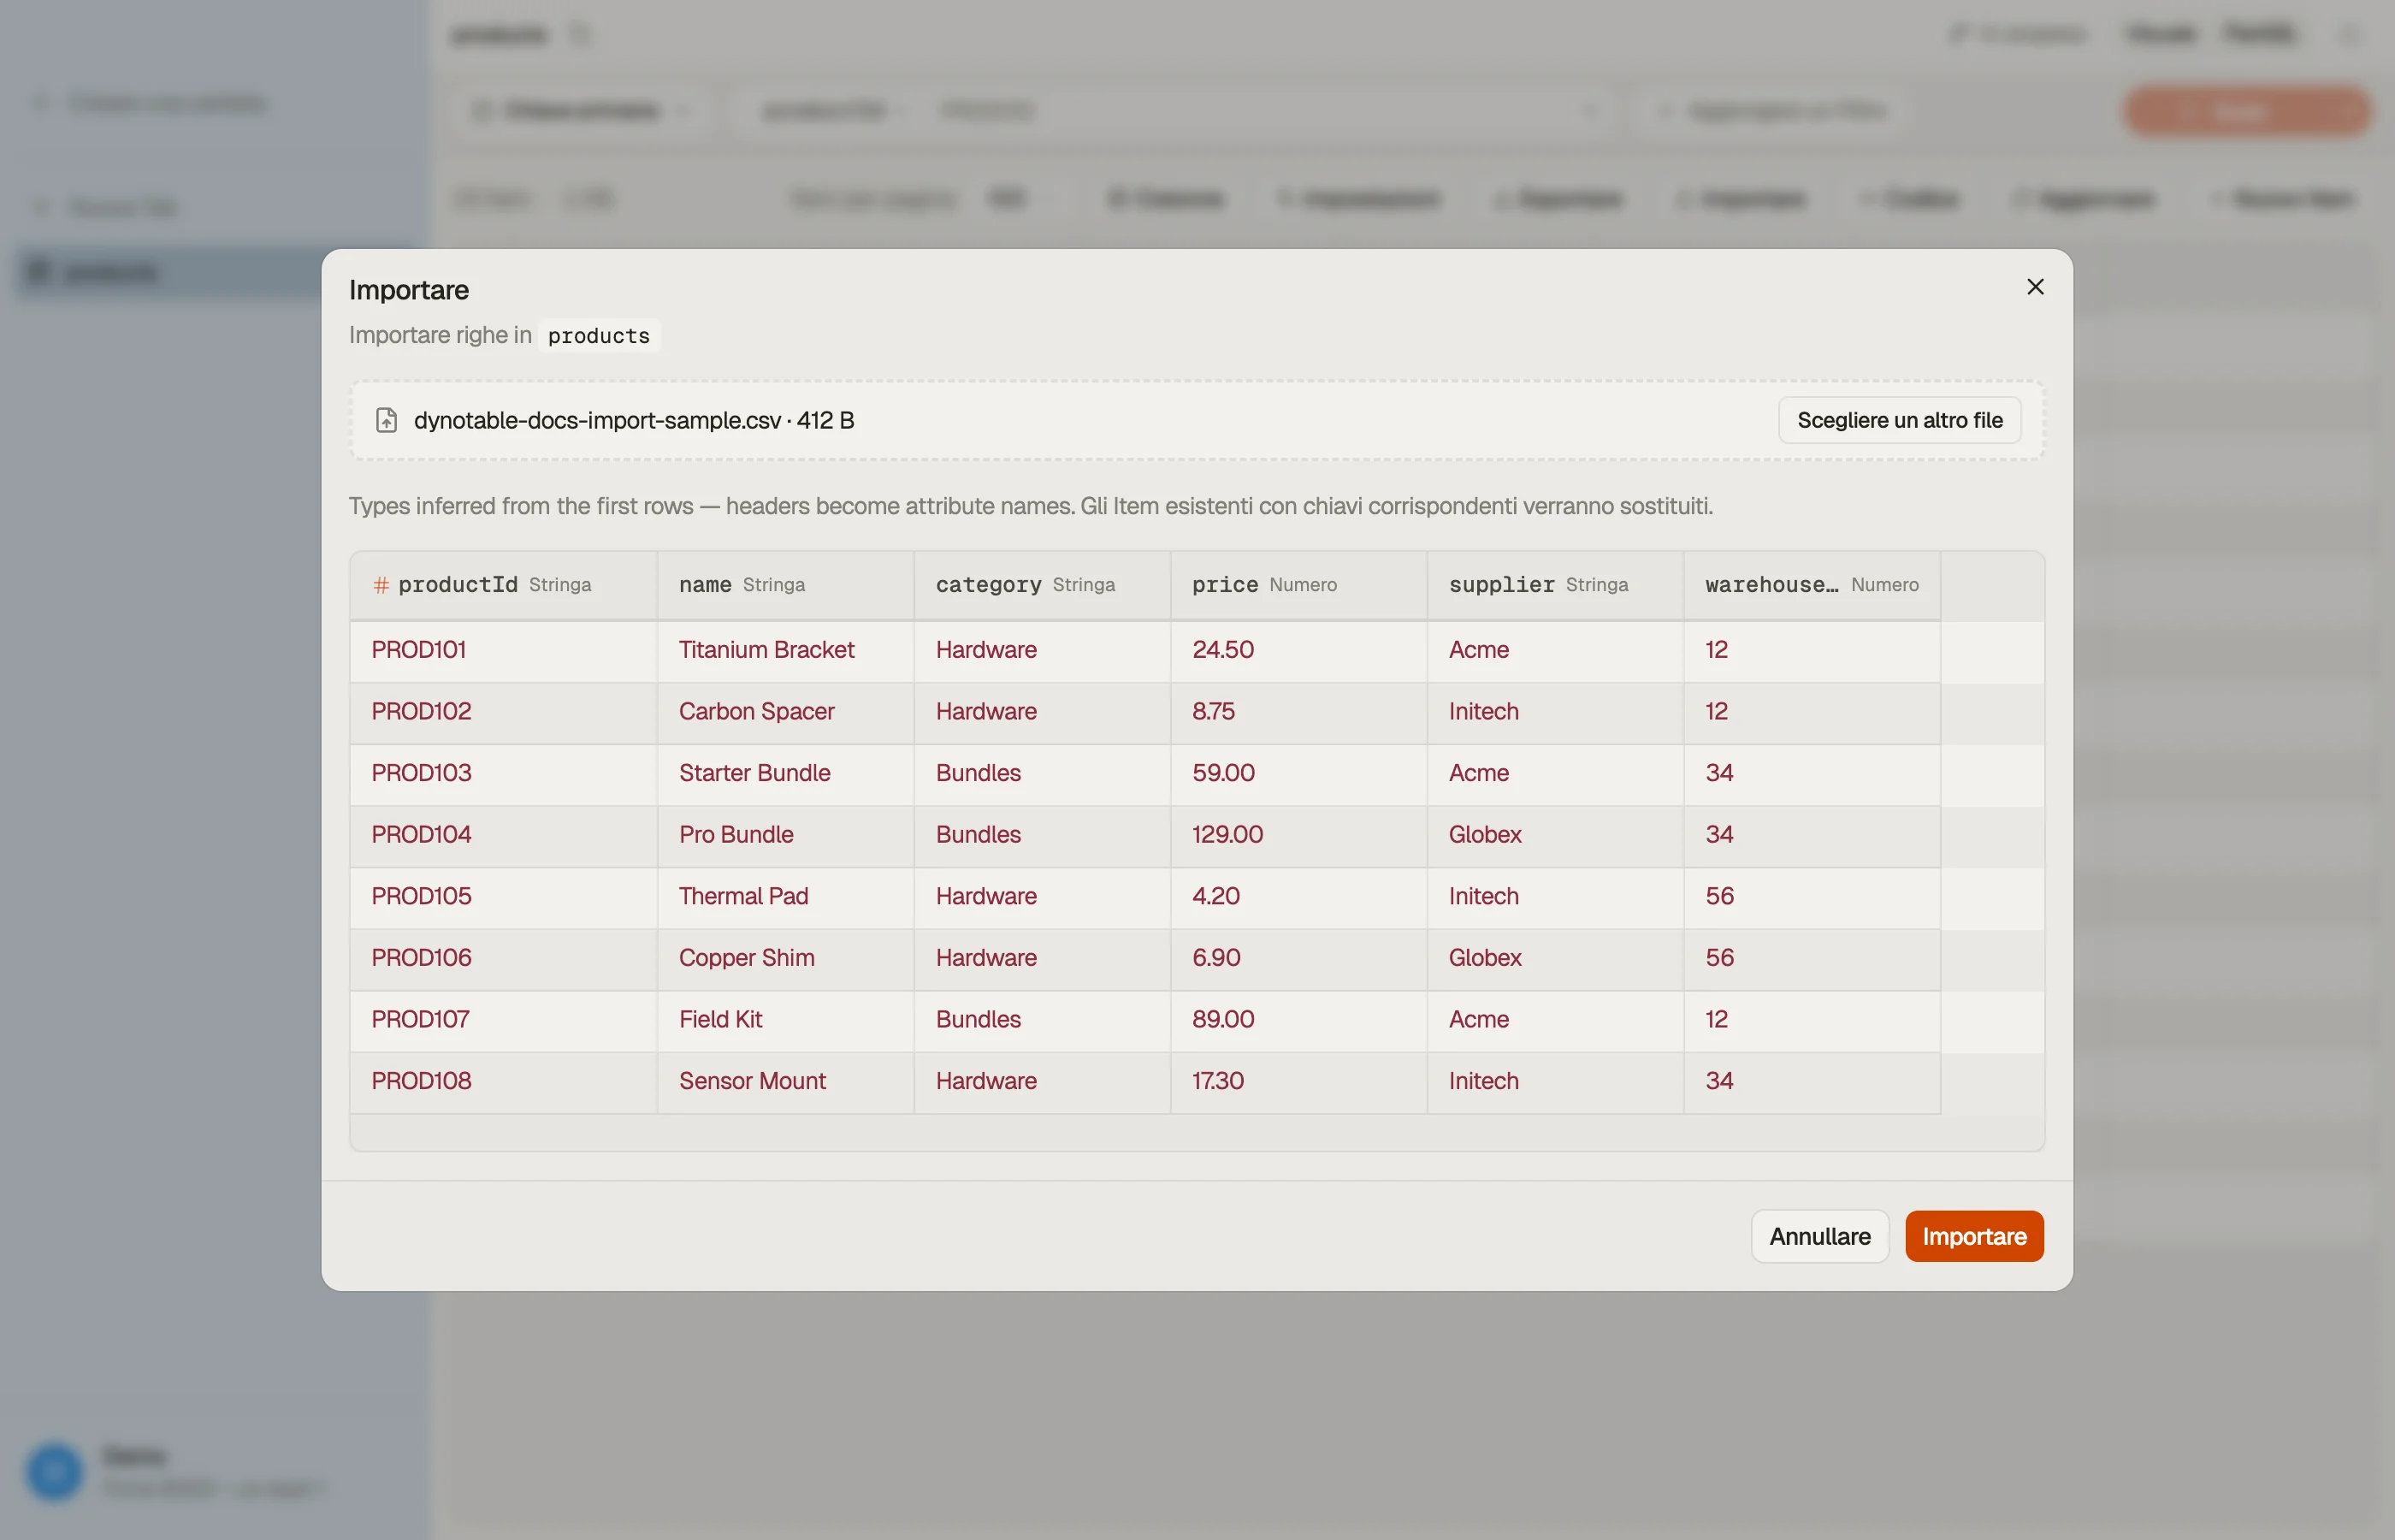This screenshot has width=2395, height=1540.
Task: Click the Annullare button
Action: coord(1819,1236)
